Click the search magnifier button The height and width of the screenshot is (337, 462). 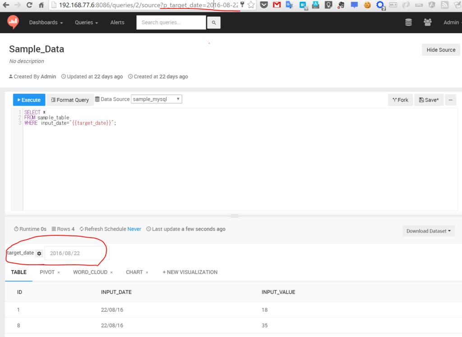213,23
